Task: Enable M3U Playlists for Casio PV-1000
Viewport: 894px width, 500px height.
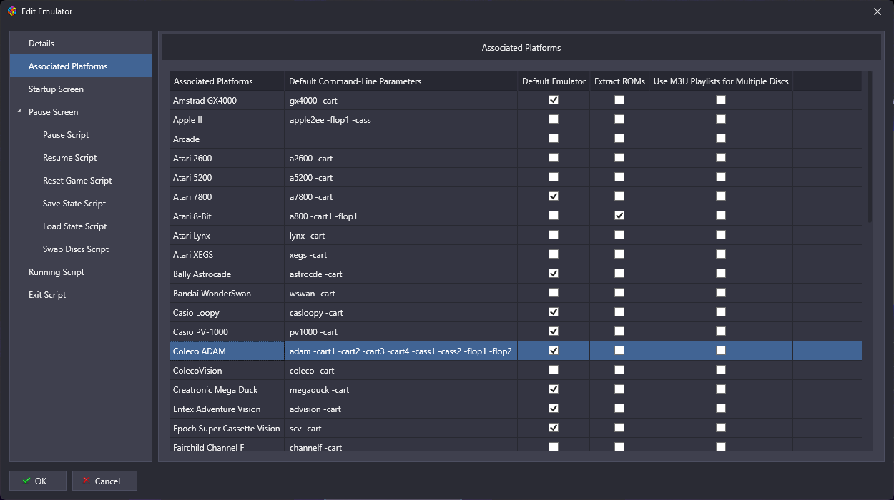Action: tap(721, 331)
